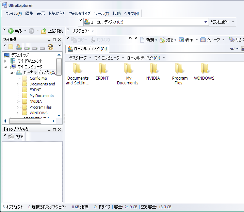Viewport: 244px width, 212px height.
Task: Click the 新規 new document icon
Action: (142, 40)
